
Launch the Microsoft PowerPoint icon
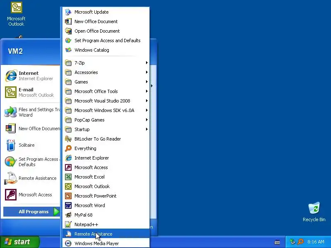point(68,196)
